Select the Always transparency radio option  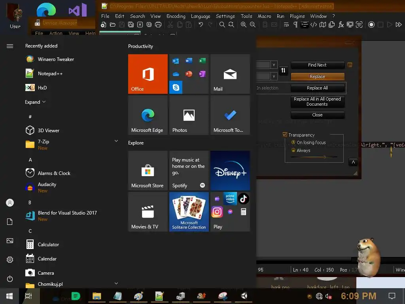(x=293, y=150)
